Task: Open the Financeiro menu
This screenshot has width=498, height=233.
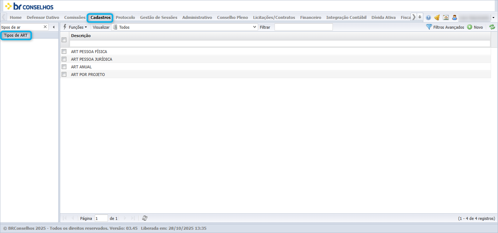Action: point(311,17)
